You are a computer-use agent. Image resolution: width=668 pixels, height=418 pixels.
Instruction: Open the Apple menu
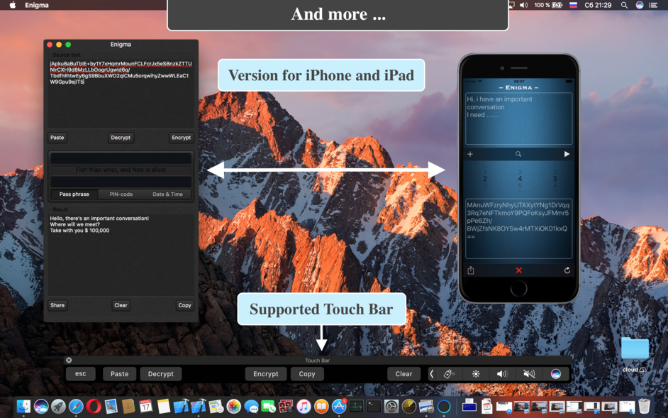pyautogui.click(x=12, y=5)
